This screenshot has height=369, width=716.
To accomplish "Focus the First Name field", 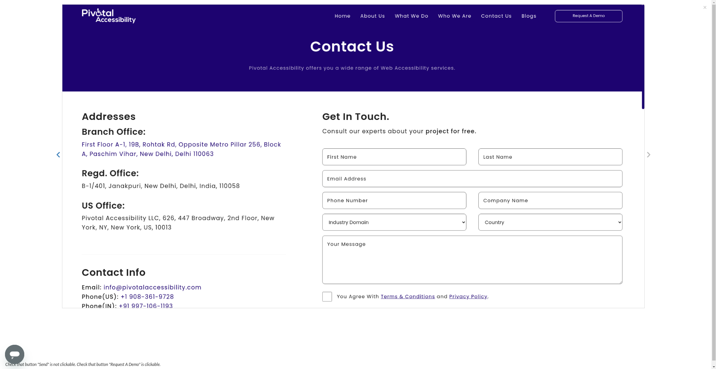I will coord(394,157).
